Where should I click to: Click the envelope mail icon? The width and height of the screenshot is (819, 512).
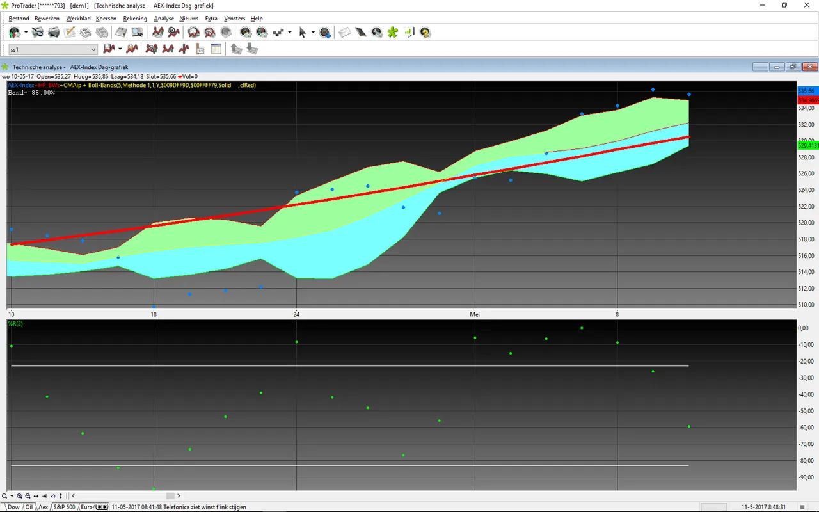[x=345, y=32]
